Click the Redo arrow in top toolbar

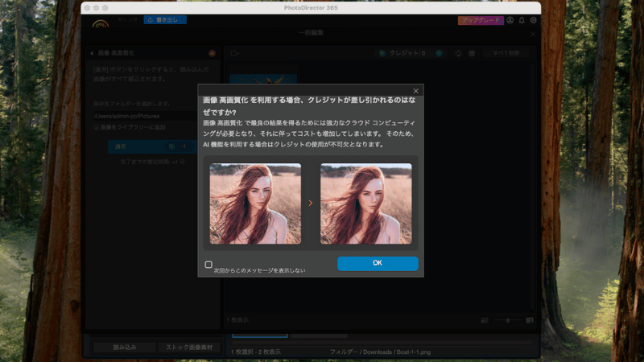tap(134, 19)
